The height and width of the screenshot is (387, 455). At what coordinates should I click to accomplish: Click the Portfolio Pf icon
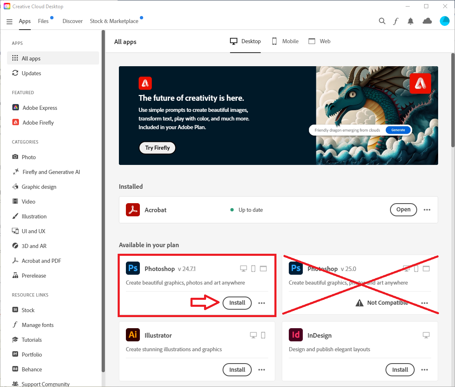(15, 354)
